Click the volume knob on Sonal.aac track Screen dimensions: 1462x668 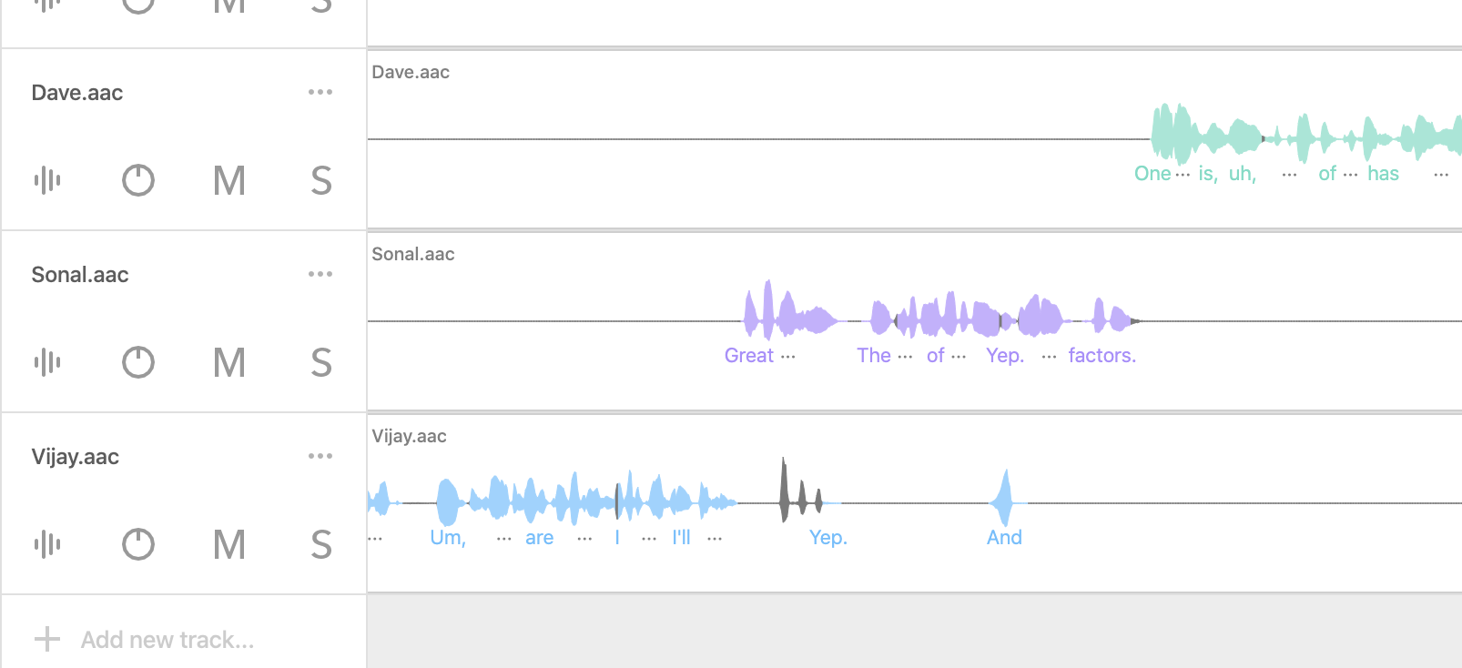pos(138,362)
